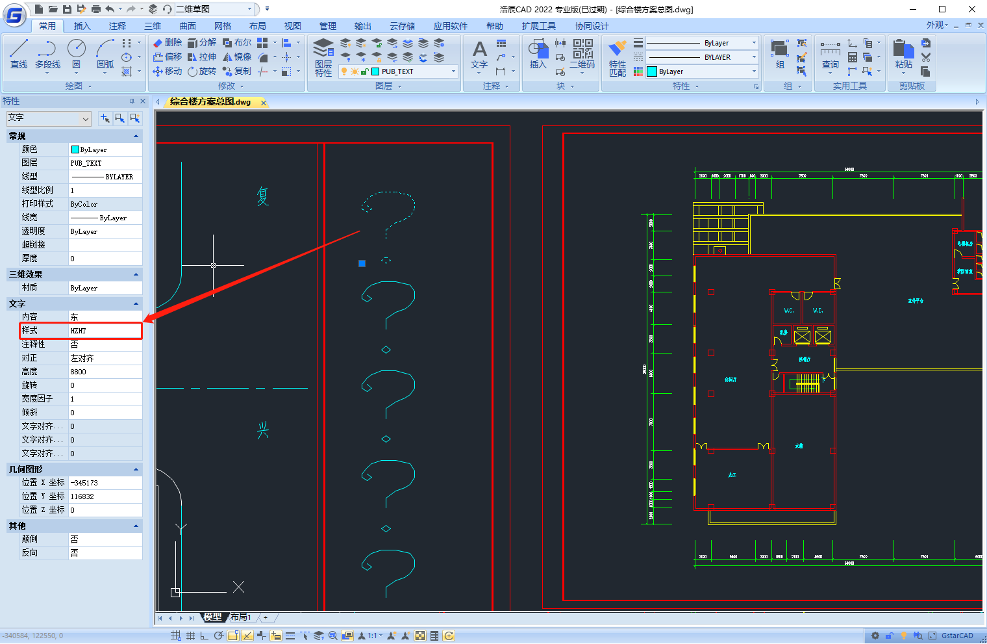Toggle polar tracking in status bar
This screenshot has width=987, height=644.
pos(219,636)
